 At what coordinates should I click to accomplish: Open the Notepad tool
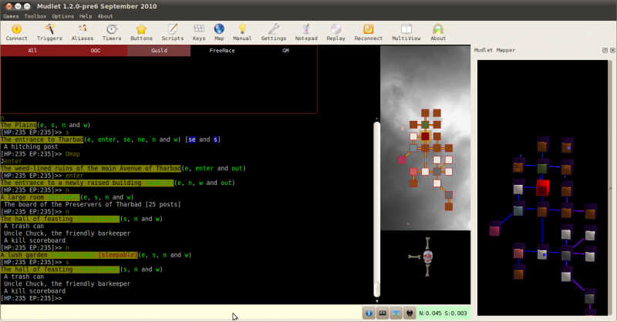click(306, 32)
